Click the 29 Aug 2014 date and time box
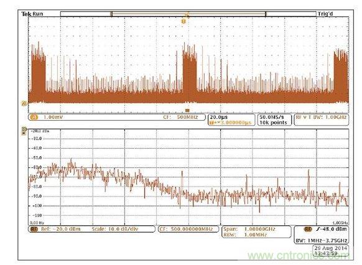 click(x=331, y=251)
